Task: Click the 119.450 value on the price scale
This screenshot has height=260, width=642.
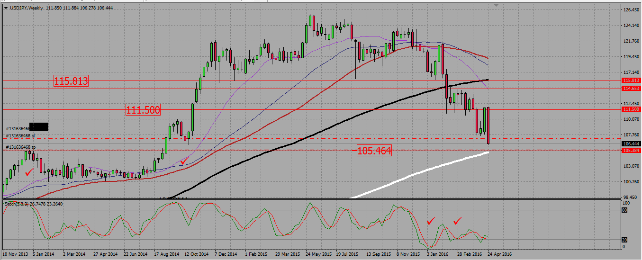Action: tap(631, 56)
